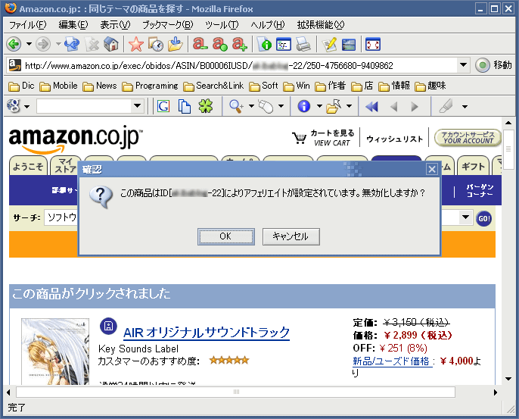Decrease text size with red 'a' minus icon
Image resolution: width=519 pixels, height=419 pixels.
pyautogui.click(x=200, y=44)
